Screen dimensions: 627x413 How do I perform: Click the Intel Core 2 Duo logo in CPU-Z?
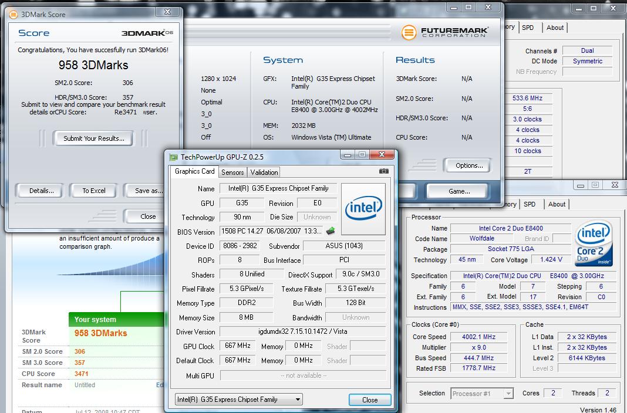click(594, 243)
